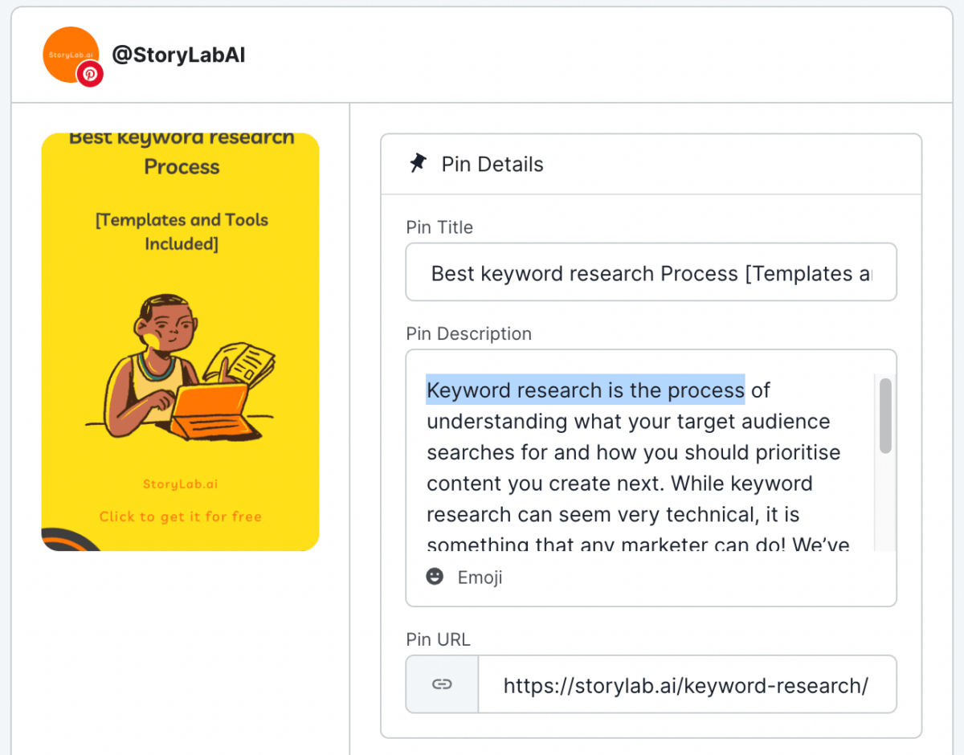
Task: Click the "Pin URL" field label
Action: (x=438, y=640)
